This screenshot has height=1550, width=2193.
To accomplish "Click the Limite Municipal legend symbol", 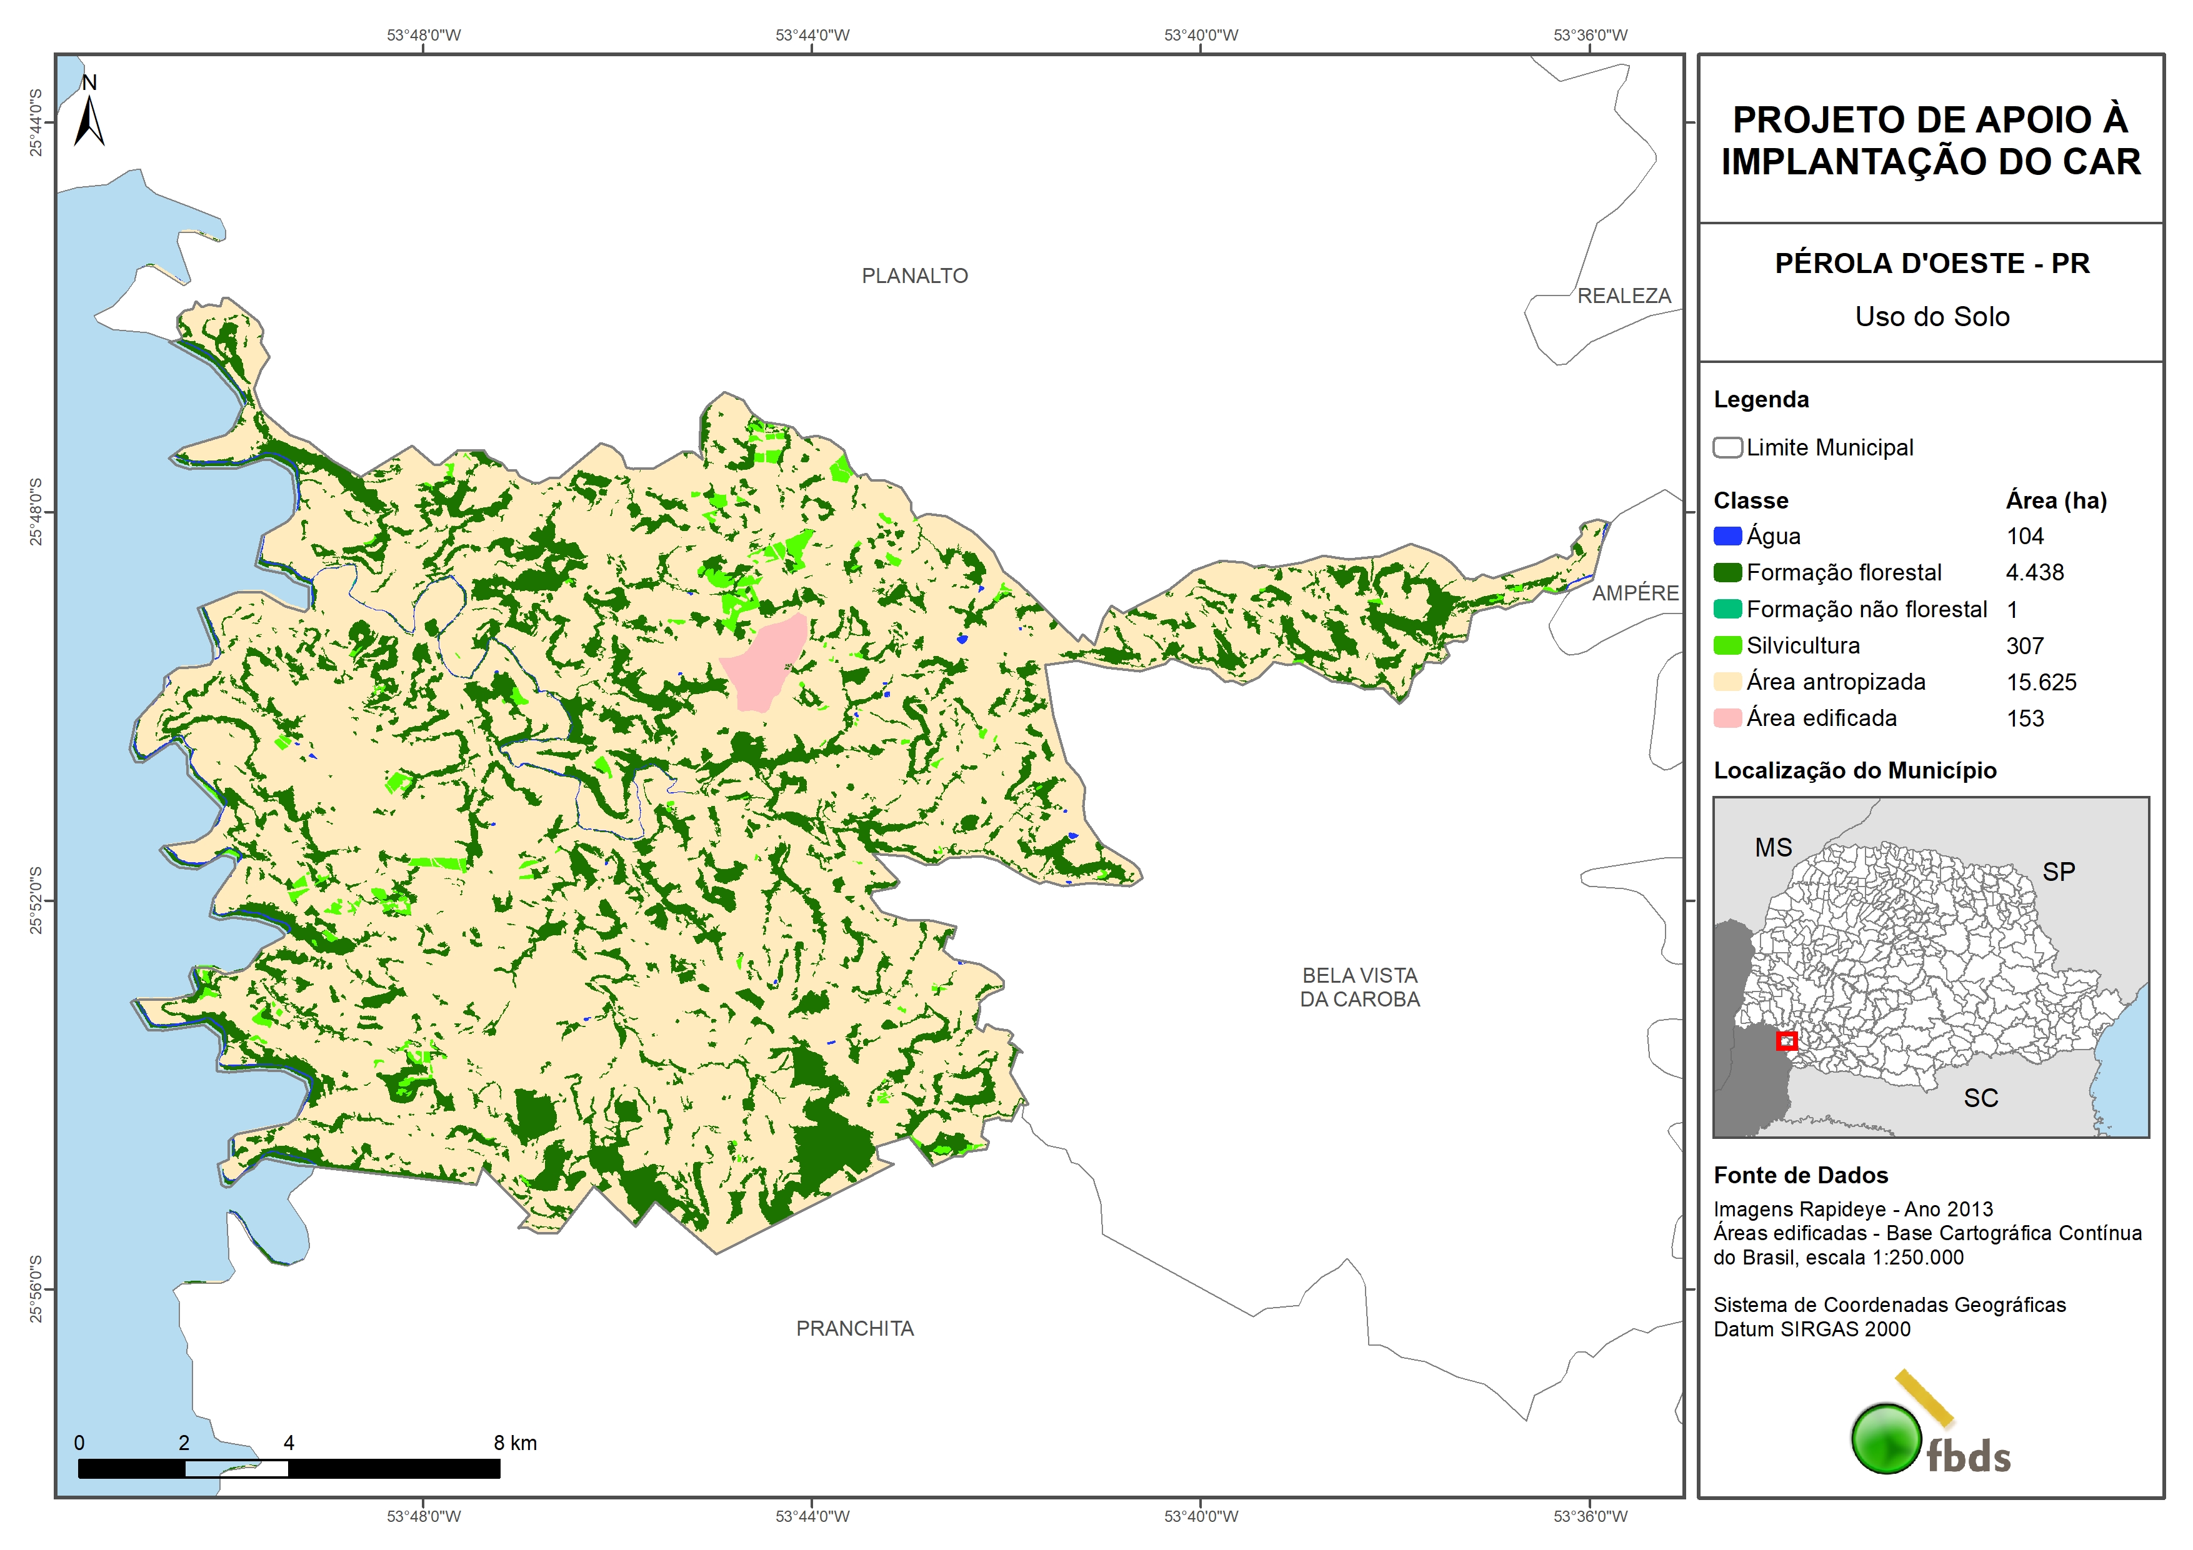I will coord(1727,448).
